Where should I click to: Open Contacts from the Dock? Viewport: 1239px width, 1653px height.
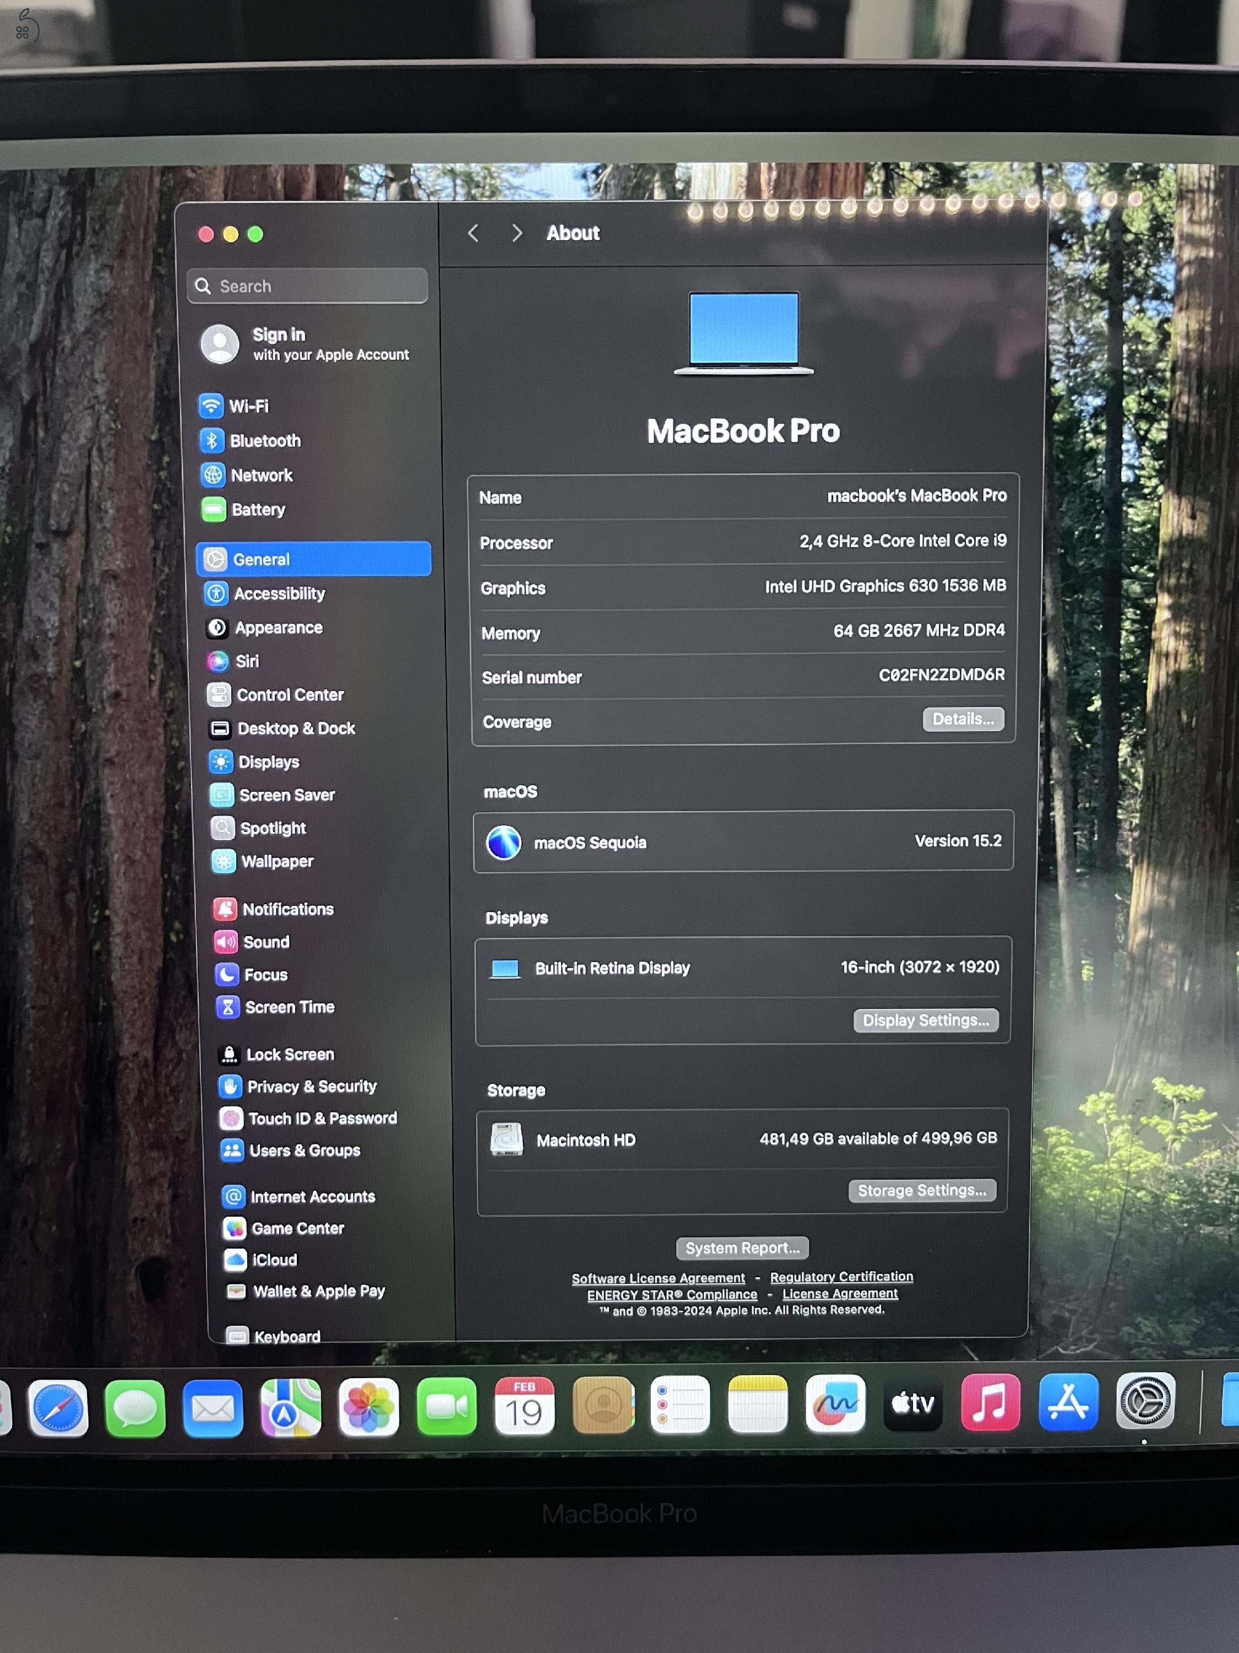[x=602, y=1405]
